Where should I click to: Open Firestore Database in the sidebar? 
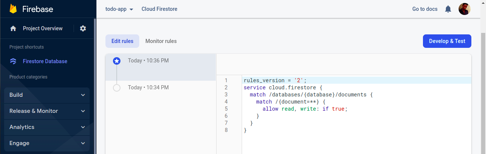point(45,61)
